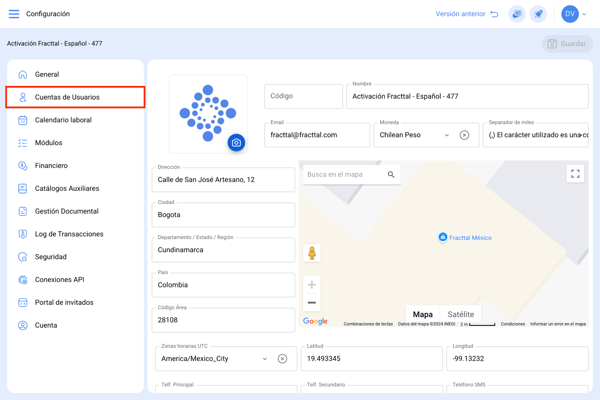Click the Dirección address field
600x400 pixels.
pos(223,180)
